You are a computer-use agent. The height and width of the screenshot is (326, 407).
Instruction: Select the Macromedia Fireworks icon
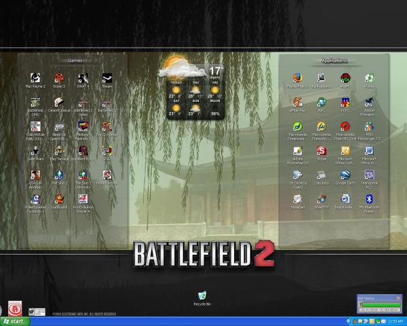322,126
